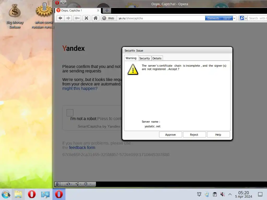The height and width of the screenshot is (200, 267).
Task: Go back with the Back arrow button
Action: [60, 18]
